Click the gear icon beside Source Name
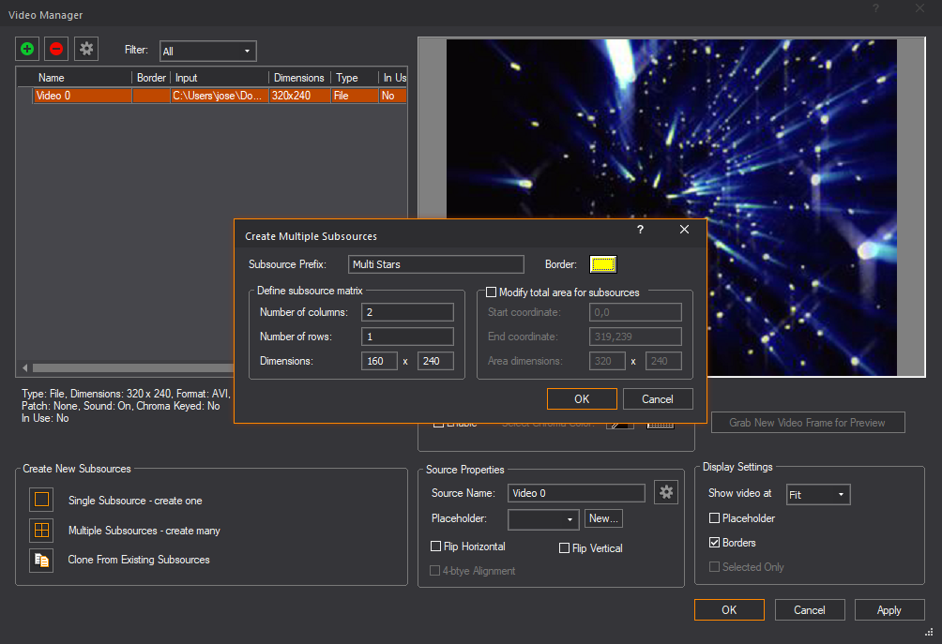This screenshot has width=942, height=644. pos(666,492)
